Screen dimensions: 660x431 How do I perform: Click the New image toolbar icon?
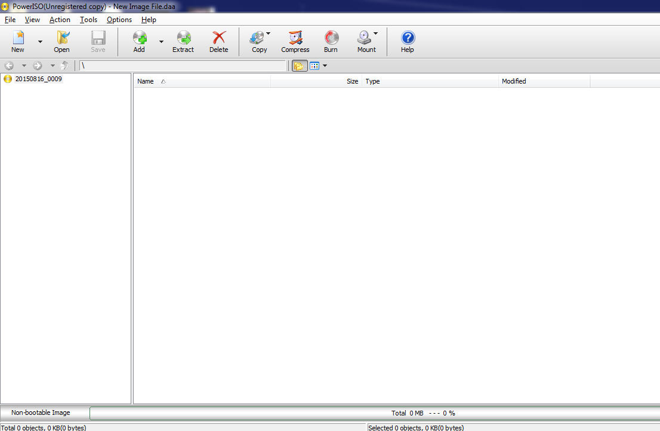pos(18,38)
